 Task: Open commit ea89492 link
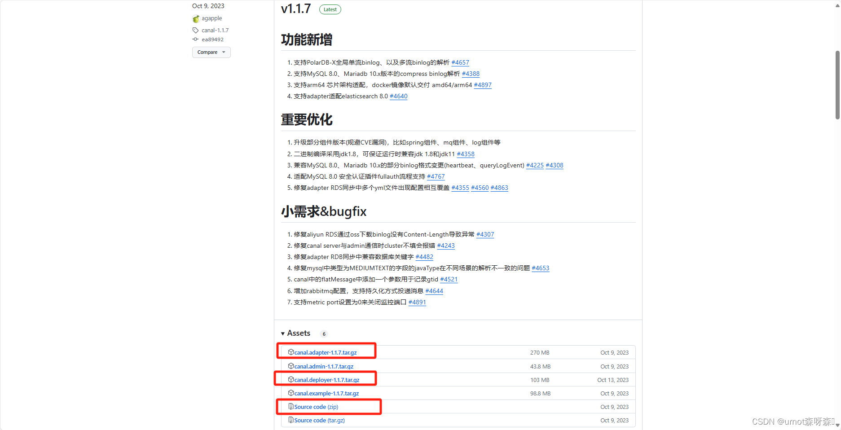212,39
